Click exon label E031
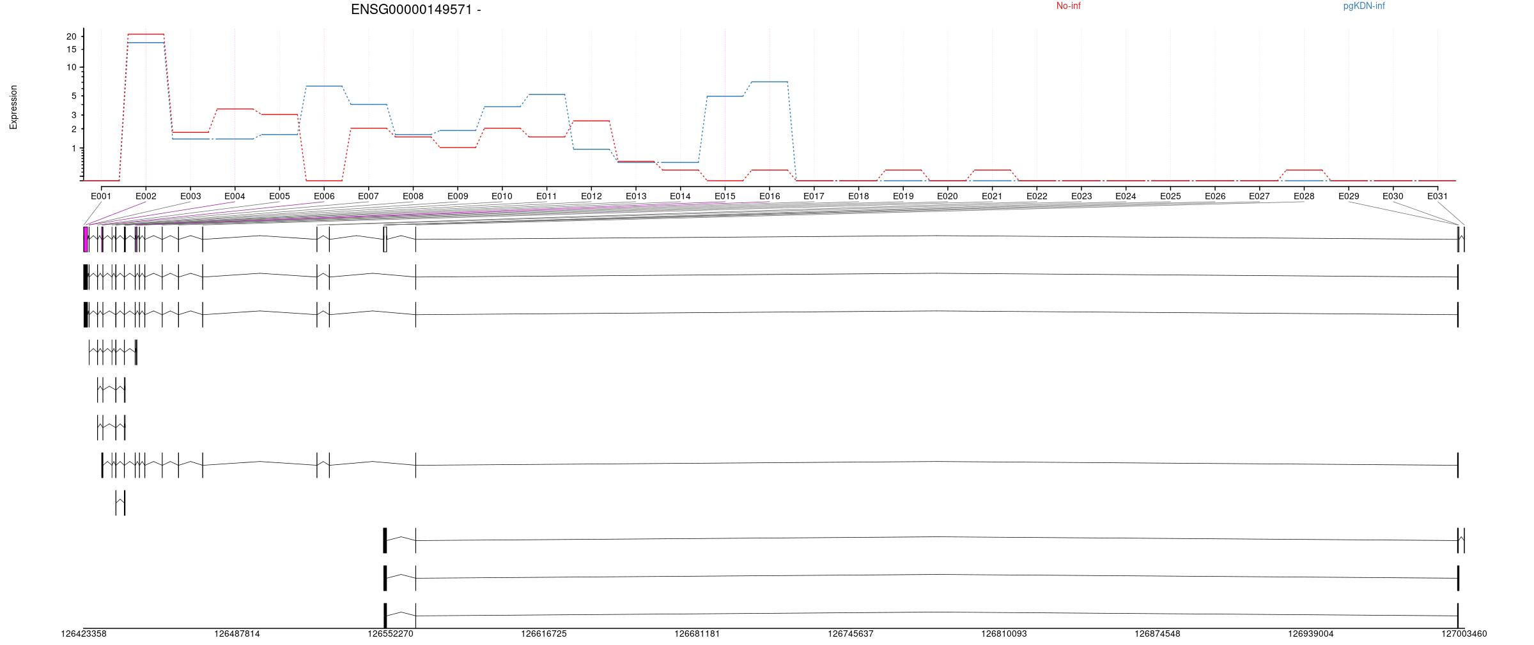1534x645 pixels. tap(1437, 196)
